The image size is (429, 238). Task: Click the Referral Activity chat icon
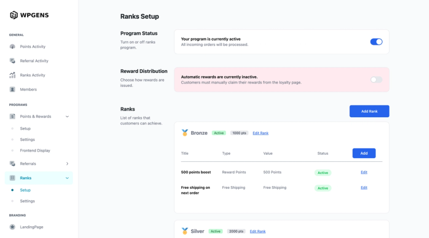(x=12, y=61)
